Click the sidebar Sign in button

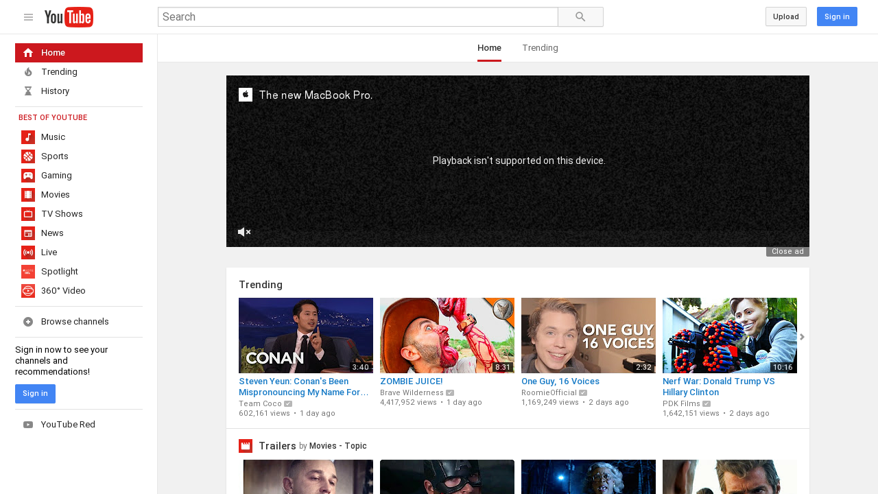[35, 394]
